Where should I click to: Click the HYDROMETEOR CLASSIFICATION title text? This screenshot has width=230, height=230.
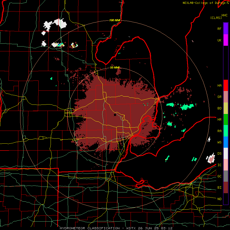[90, 228]
